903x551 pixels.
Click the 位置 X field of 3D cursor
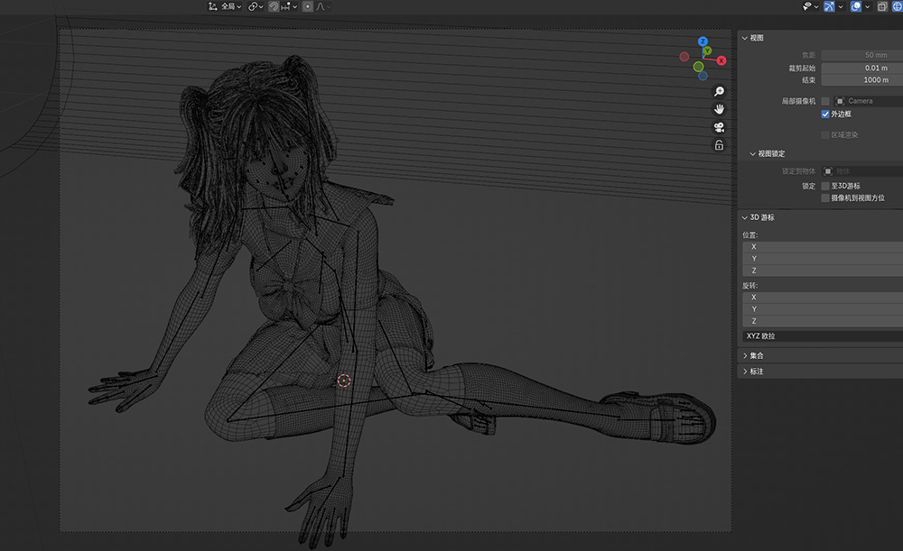pos(822,246)
